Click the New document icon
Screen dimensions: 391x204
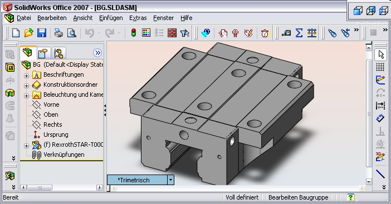tap(16, 33)
